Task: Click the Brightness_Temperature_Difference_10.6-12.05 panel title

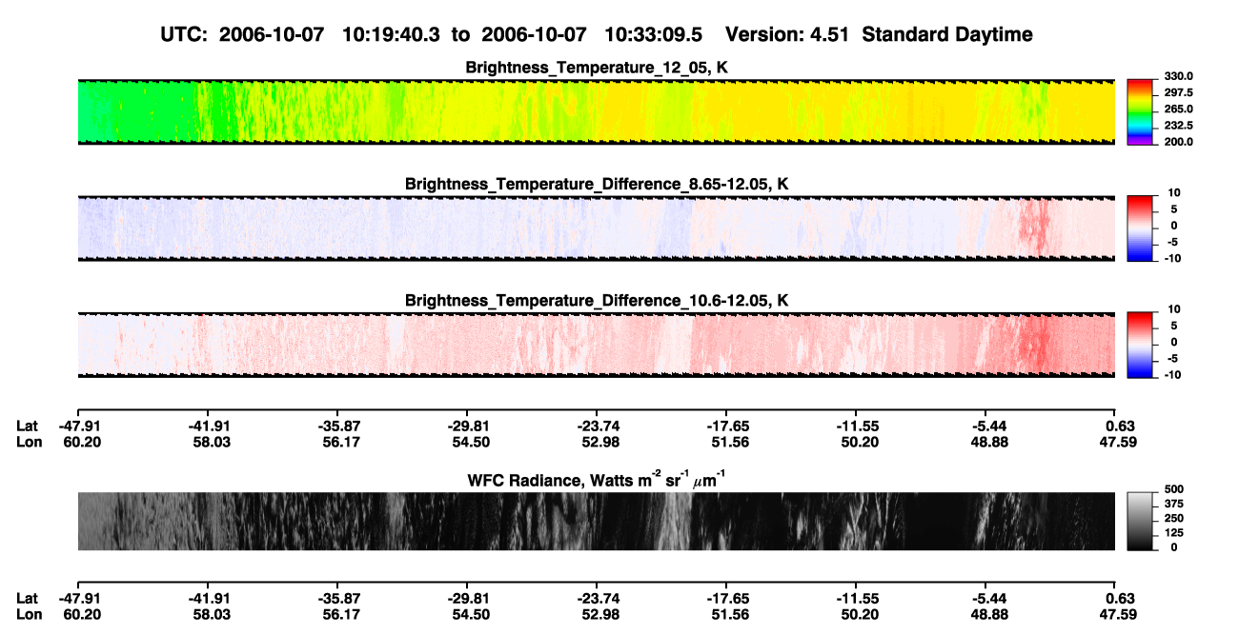Action: tap(597, 300)
